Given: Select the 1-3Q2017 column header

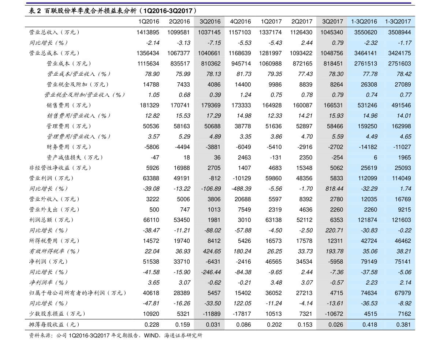Looking at the screenshot, I should click(398, 22).
